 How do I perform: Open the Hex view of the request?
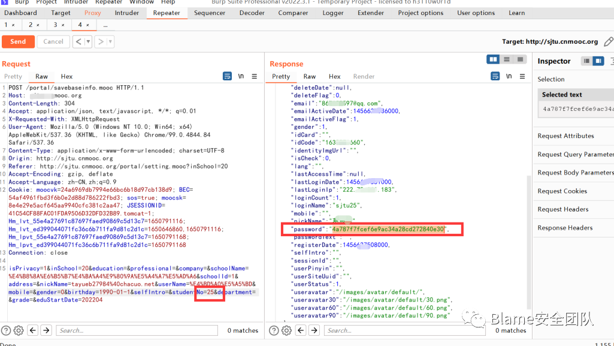tap(66, 76)
